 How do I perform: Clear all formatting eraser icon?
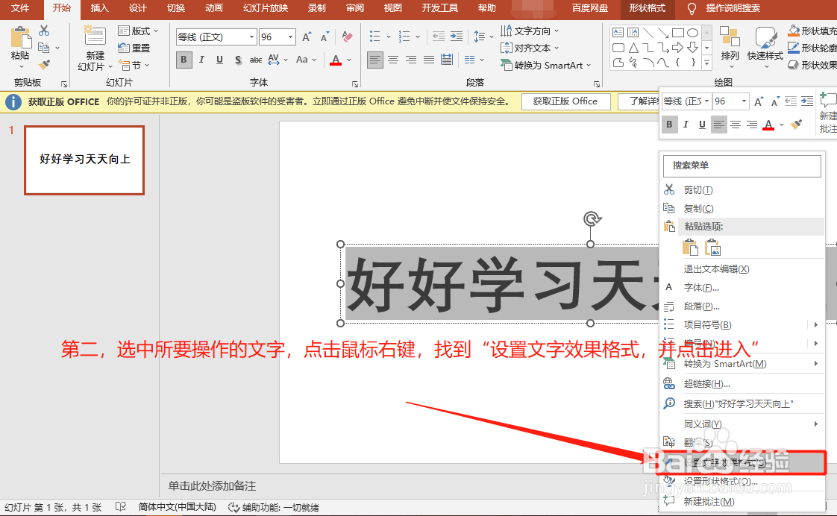click(347, 37)
